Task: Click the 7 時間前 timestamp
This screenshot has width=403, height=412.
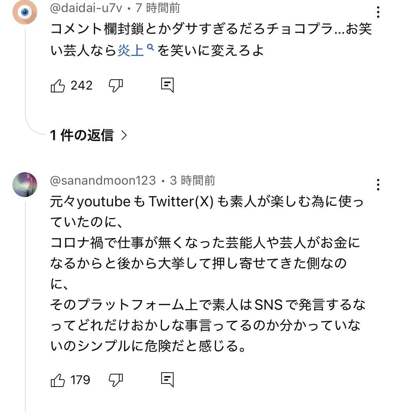Action: pos(158,8)
